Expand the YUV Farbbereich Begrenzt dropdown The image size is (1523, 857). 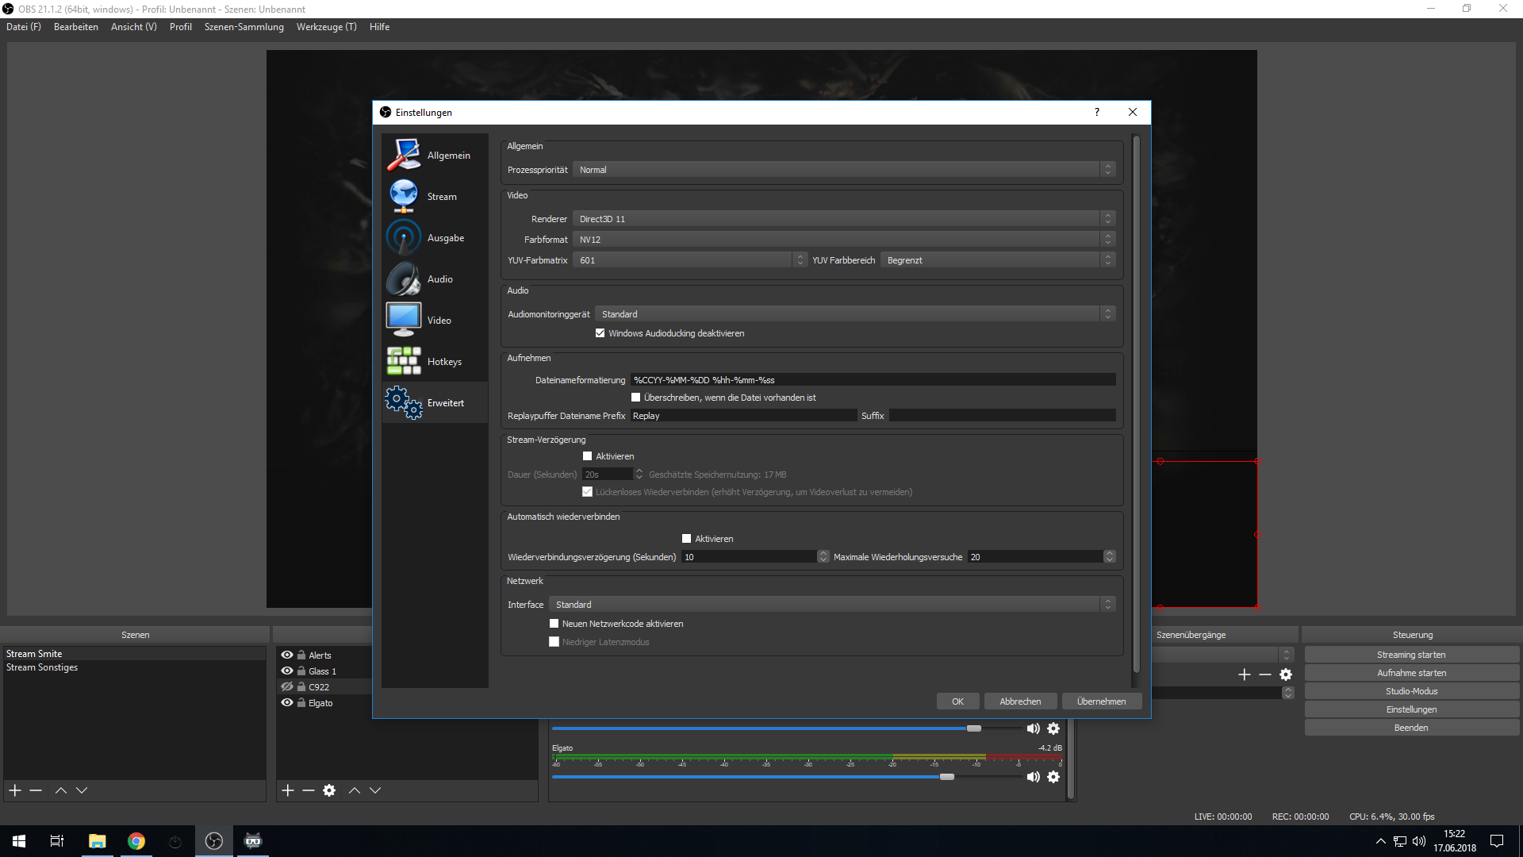coord(997,260)
